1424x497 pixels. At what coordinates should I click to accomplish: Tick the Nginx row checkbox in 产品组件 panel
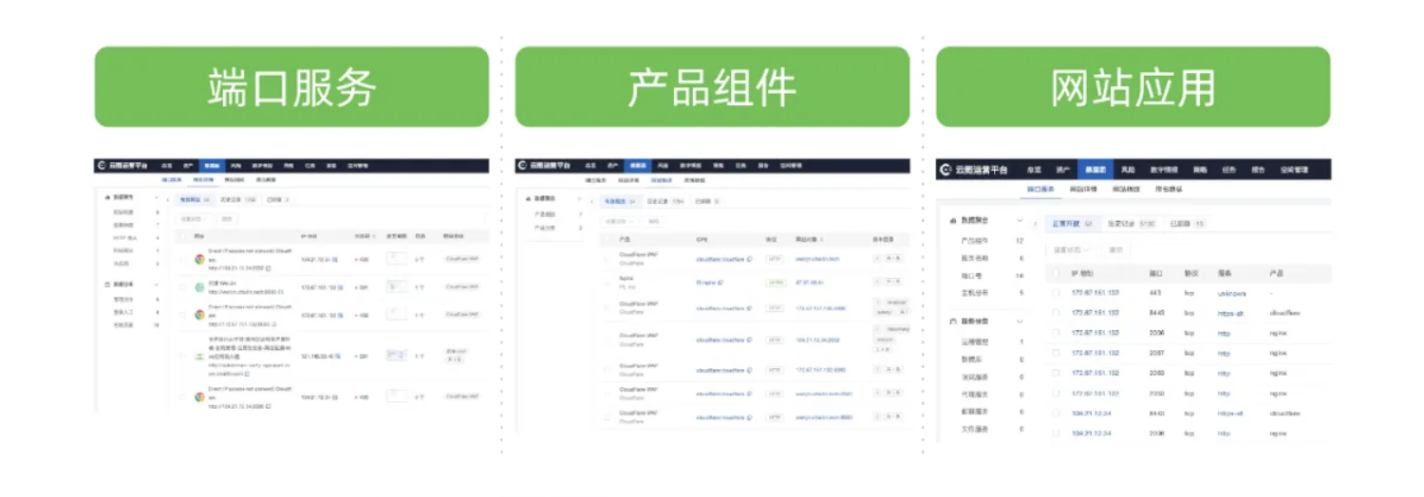click(606, 282)
